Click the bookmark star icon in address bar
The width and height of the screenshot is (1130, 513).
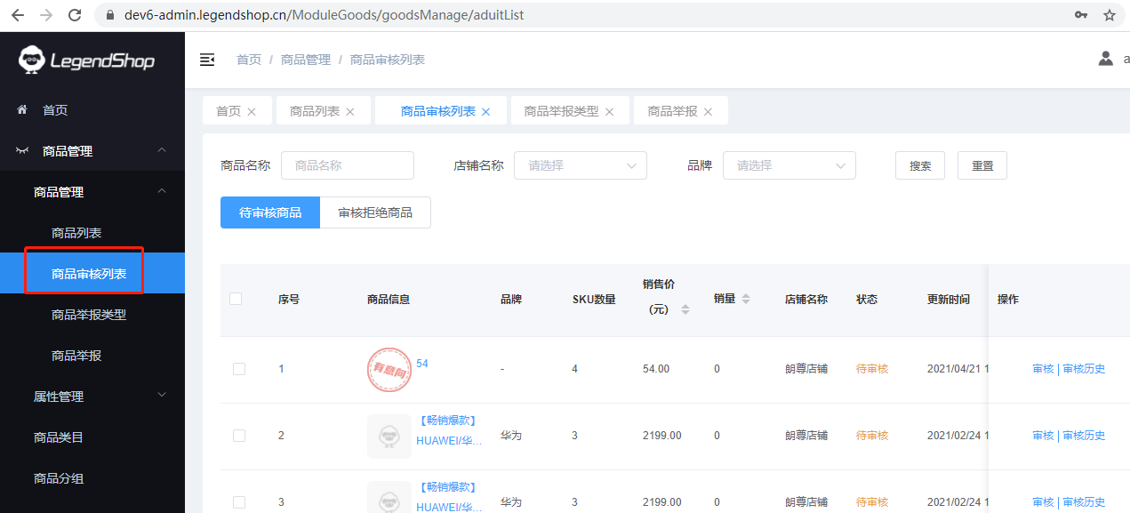coord(1109,15)
